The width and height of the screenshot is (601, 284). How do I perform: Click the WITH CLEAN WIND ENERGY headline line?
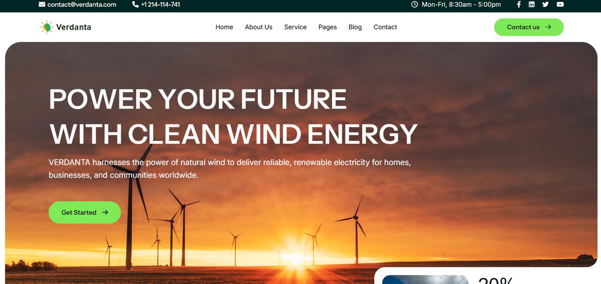pyautogui.click(x=233, y=134)
